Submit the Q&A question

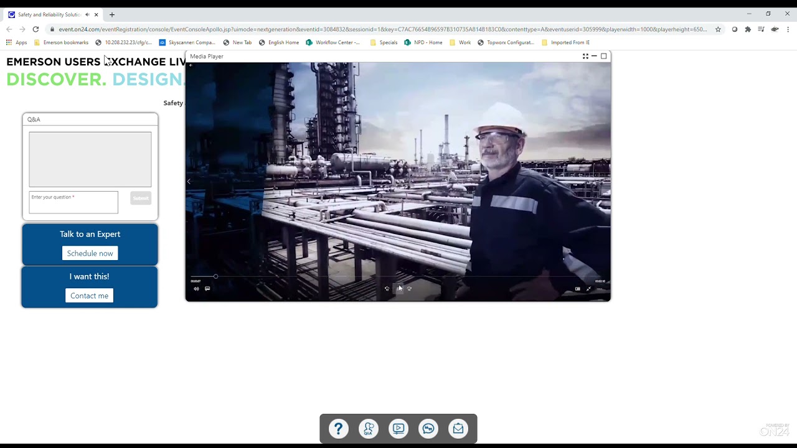point(141,198)
